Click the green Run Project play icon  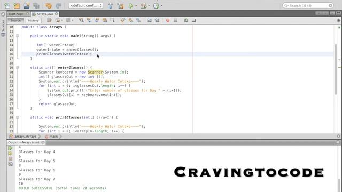(x=131, y=6)
